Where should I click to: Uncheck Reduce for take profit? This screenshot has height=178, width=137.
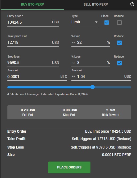tap(119, 43)
